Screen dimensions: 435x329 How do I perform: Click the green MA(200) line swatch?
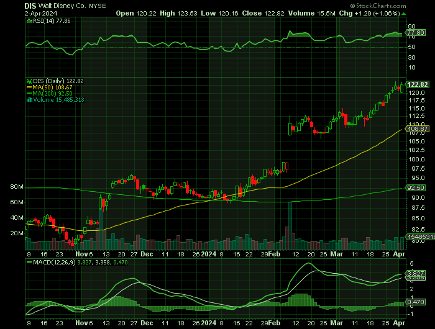(29, 94)
